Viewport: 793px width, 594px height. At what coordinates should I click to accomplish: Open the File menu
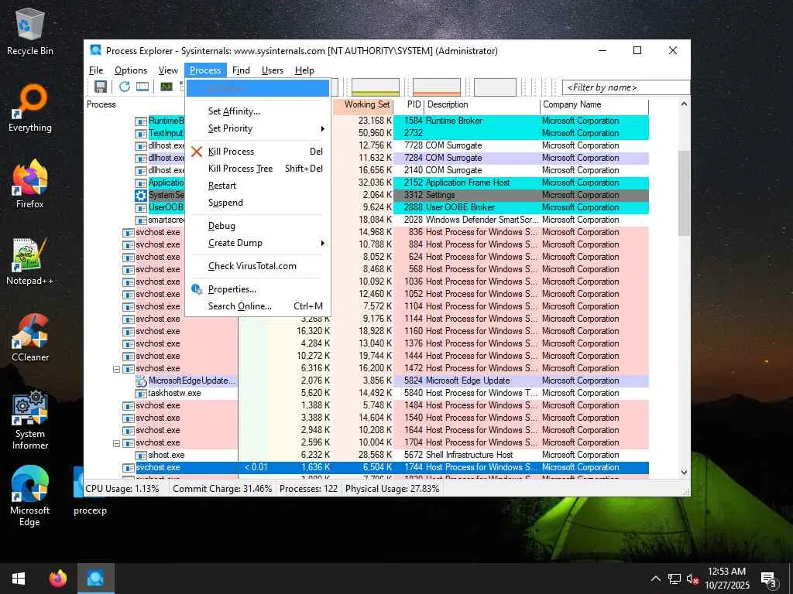(96, 70)
